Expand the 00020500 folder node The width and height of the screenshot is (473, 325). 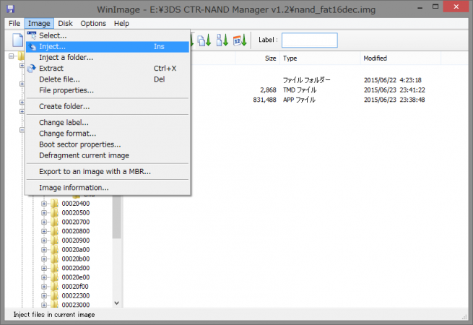pyautogui.click(x=44, y=213)
